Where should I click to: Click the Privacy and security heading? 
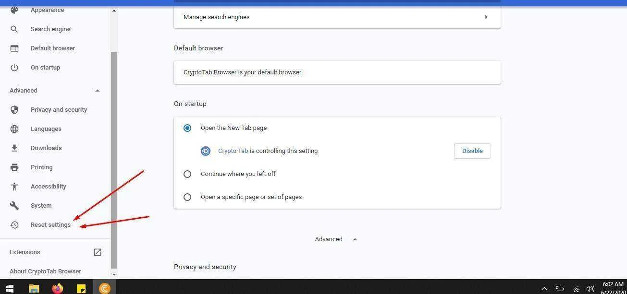pyautogui.click(x=205, y=267)
